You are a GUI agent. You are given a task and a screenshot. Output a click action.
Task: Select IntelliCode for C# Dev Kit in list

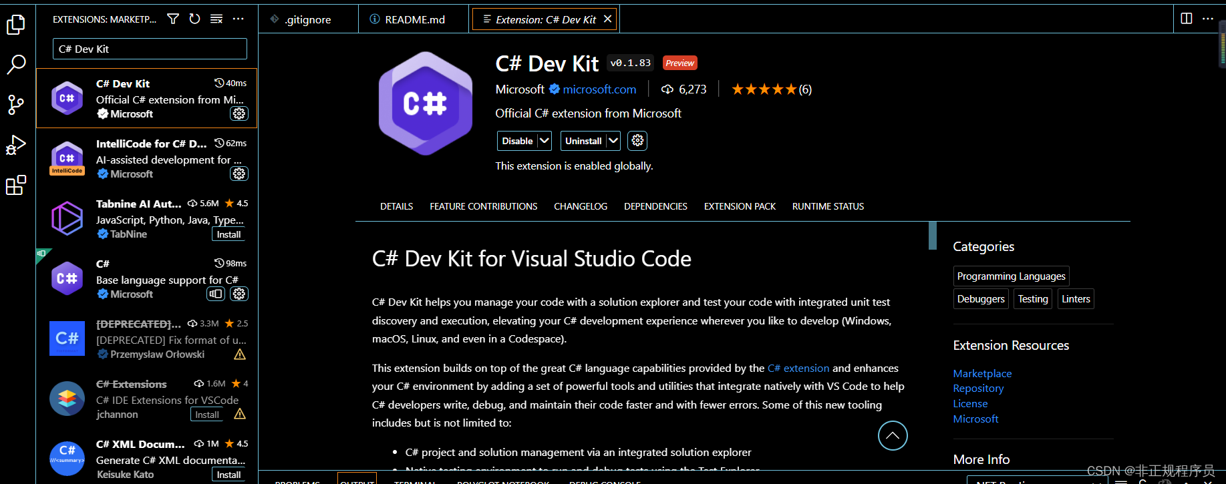click(x=147, y=158)
